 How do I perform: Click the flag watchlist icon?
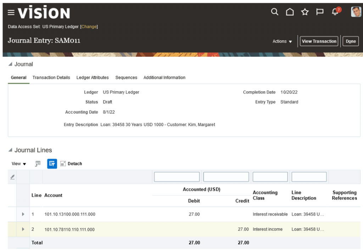click(x=319, y=12)
